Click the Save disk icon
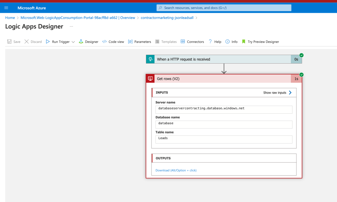 click(x=9, y=42)
